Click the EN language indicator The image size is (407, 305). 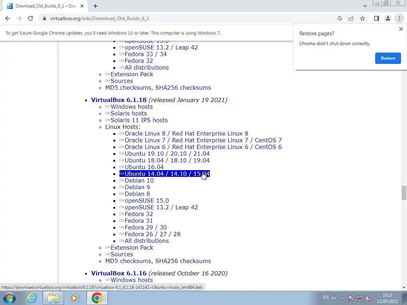(x=326, y=297)
